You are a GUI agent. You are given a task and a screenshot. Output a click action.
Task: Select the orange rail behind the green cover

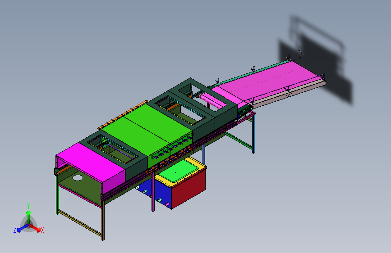tap(122, 115)
